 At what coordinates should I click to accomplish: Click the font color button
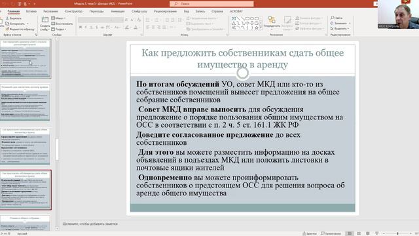(136, 28)
